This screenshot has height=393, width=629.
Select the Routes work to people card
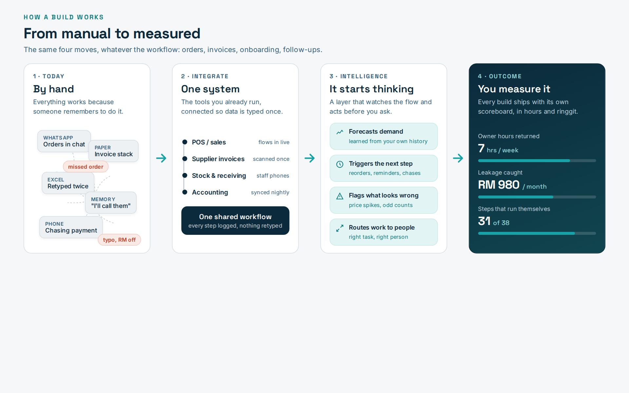click(x=384, y=232)
